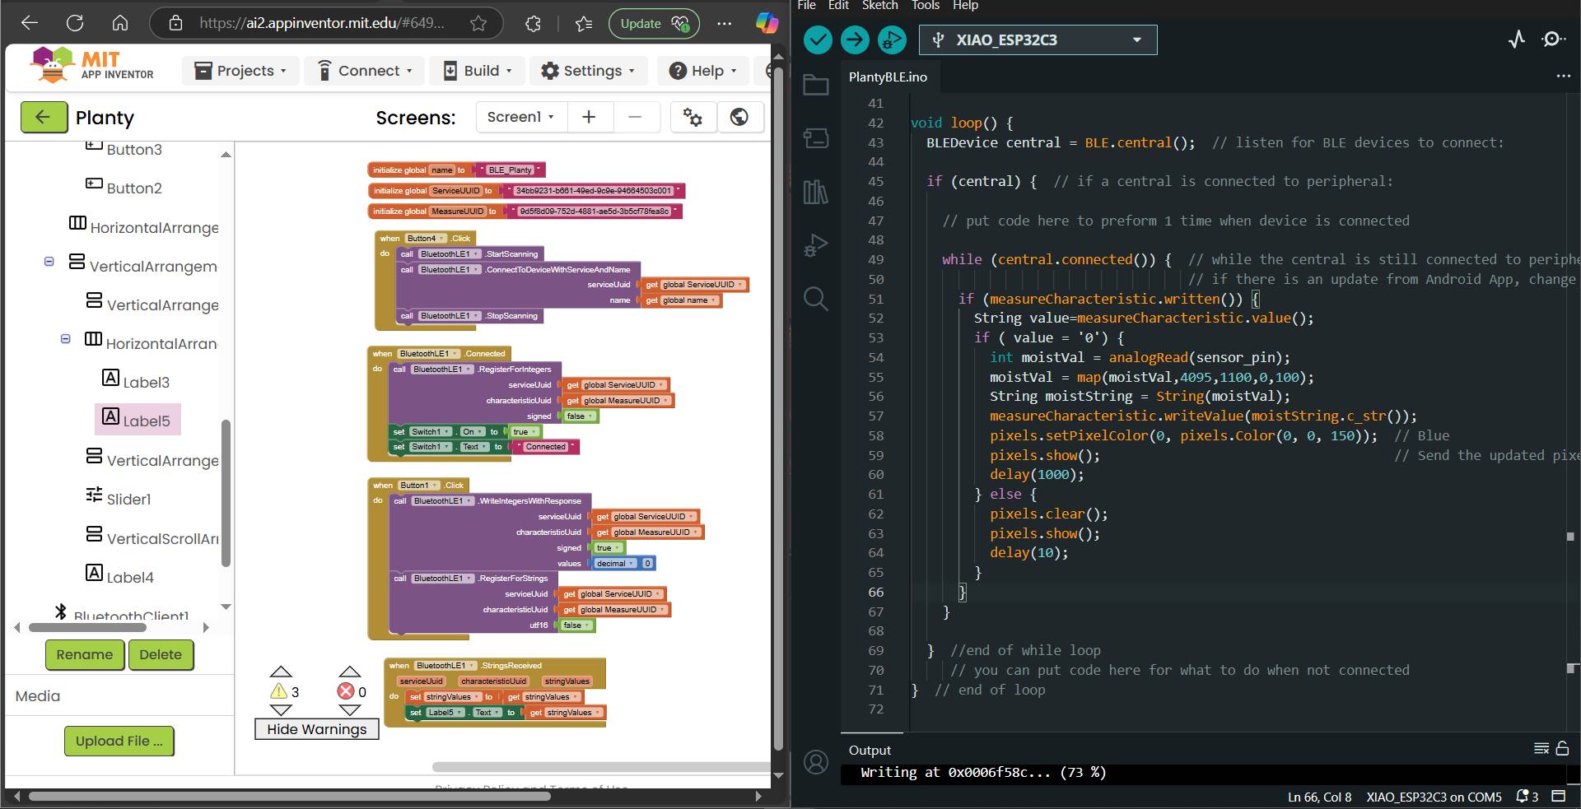The width and height of the screenshot is (1581, 809).
Task: Open the Settings dropdown menu
Action: click(588, 71)
